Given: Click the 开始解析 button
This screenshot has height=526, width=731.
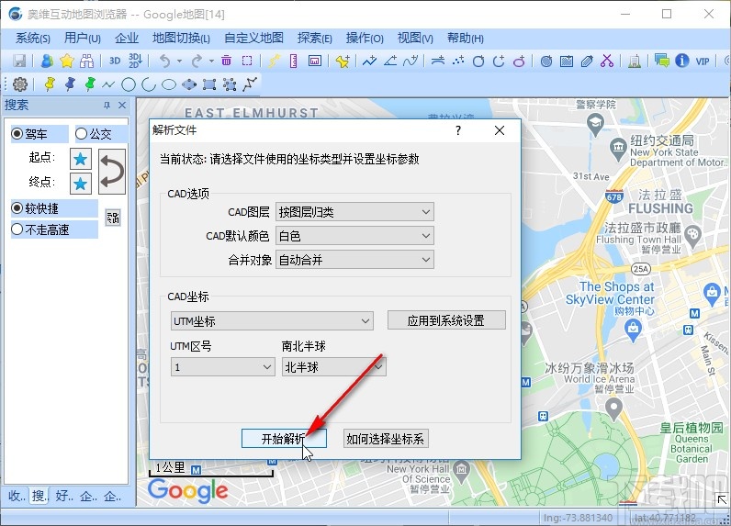Looking at the screenshot, I should click(x=284, y=439).
